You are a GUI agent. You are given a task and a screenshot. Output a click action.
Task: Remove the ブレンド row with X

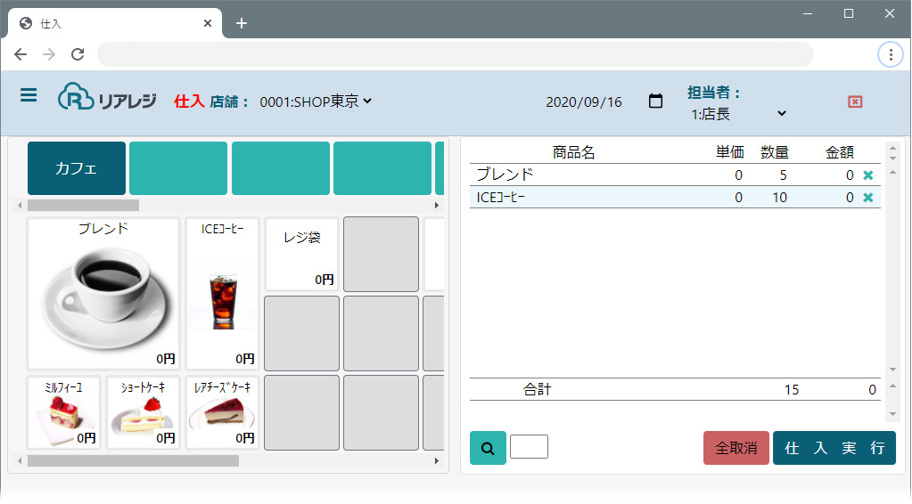point(867,175)
